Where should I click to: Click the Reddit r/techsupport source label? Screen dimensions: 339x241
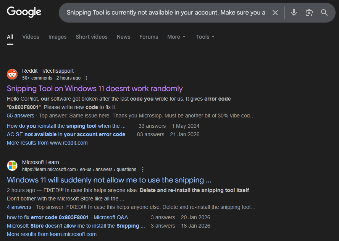(x=48, y=71)
